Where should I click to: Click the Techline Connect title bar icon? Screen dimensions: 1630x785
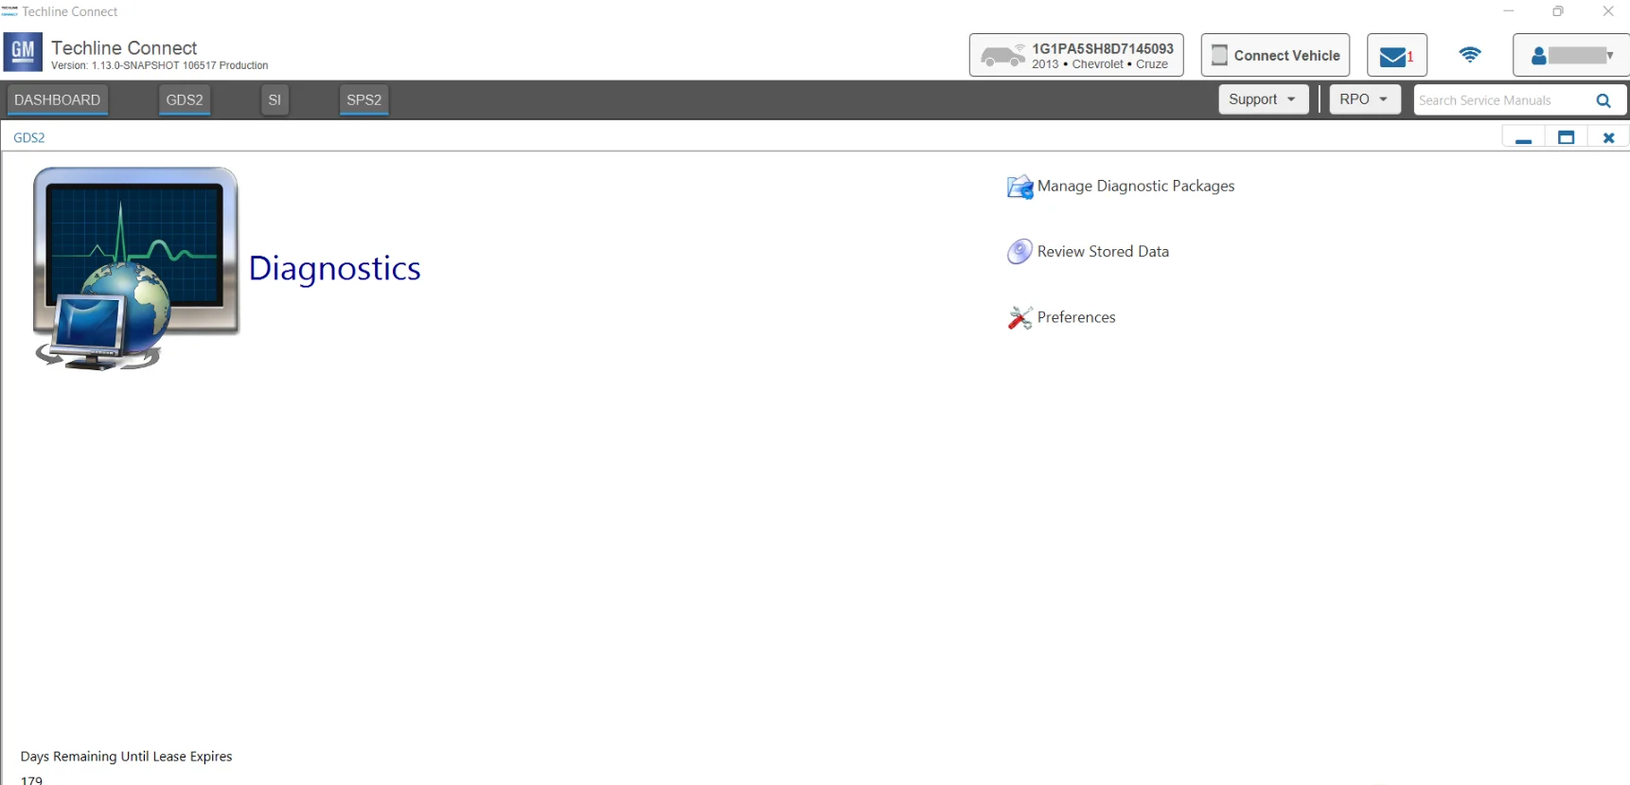coord(9,11)
